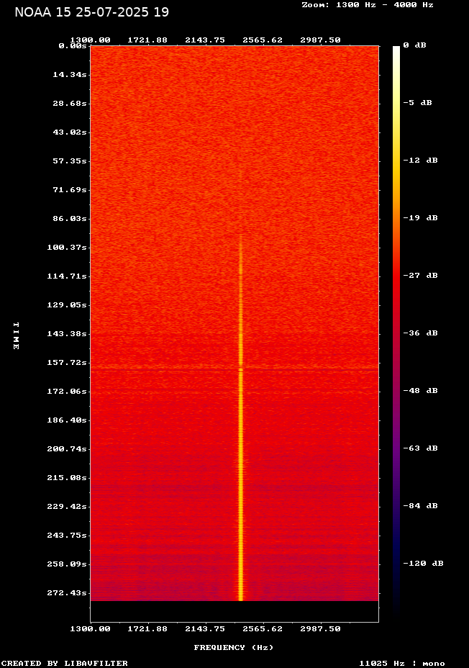Click the 'Zoom: 1300 Hz - 4000 Hz' label

(x=368, y=5)
